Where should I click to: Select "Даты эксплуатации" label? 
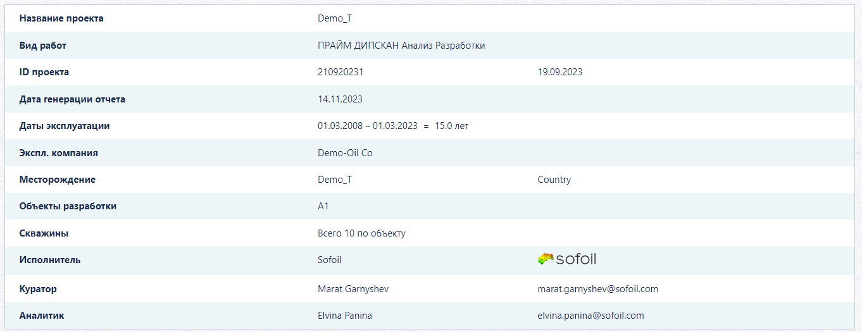tap(65, 126)
